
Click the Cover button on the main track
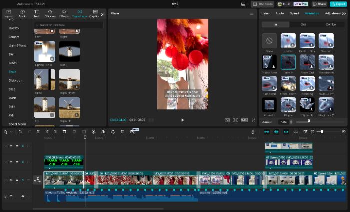pos(37,179)
